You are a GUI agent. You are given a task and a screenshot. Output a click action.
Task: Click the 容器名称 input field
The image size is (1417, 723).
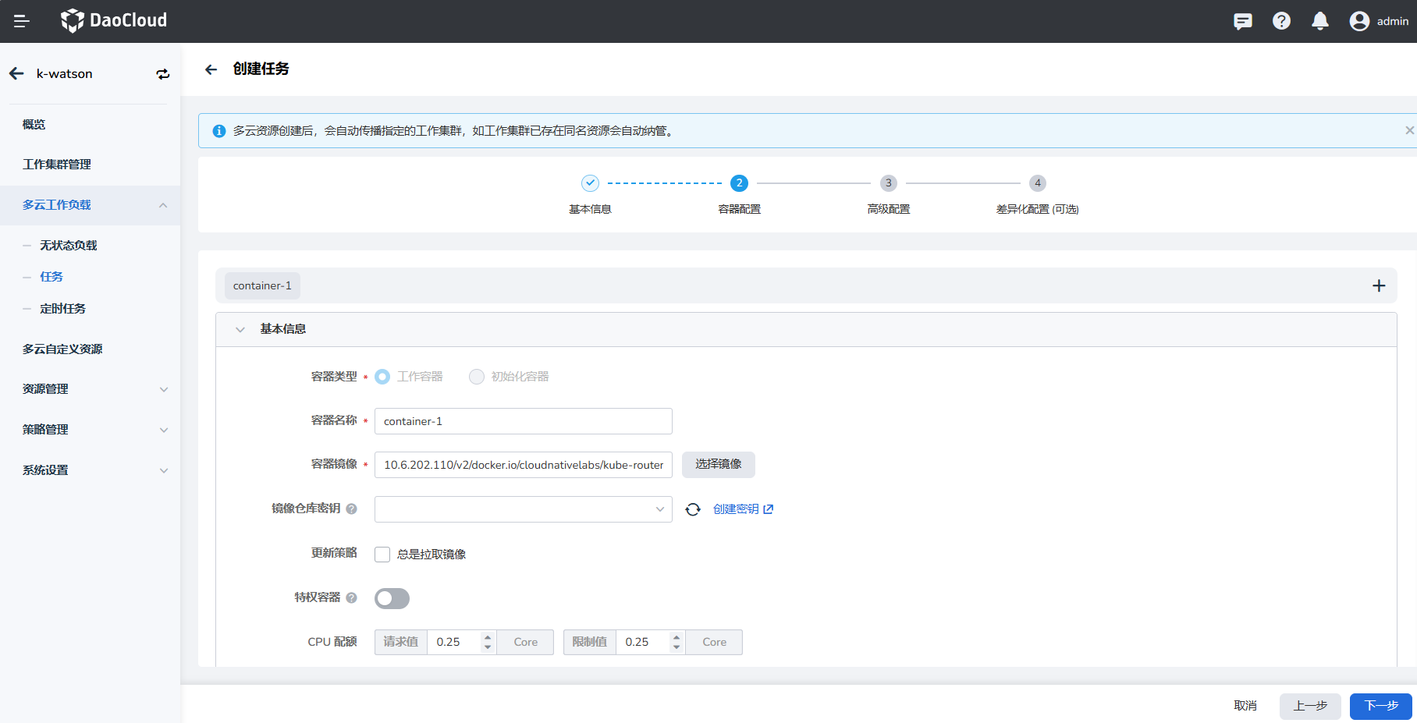[523, 421]
